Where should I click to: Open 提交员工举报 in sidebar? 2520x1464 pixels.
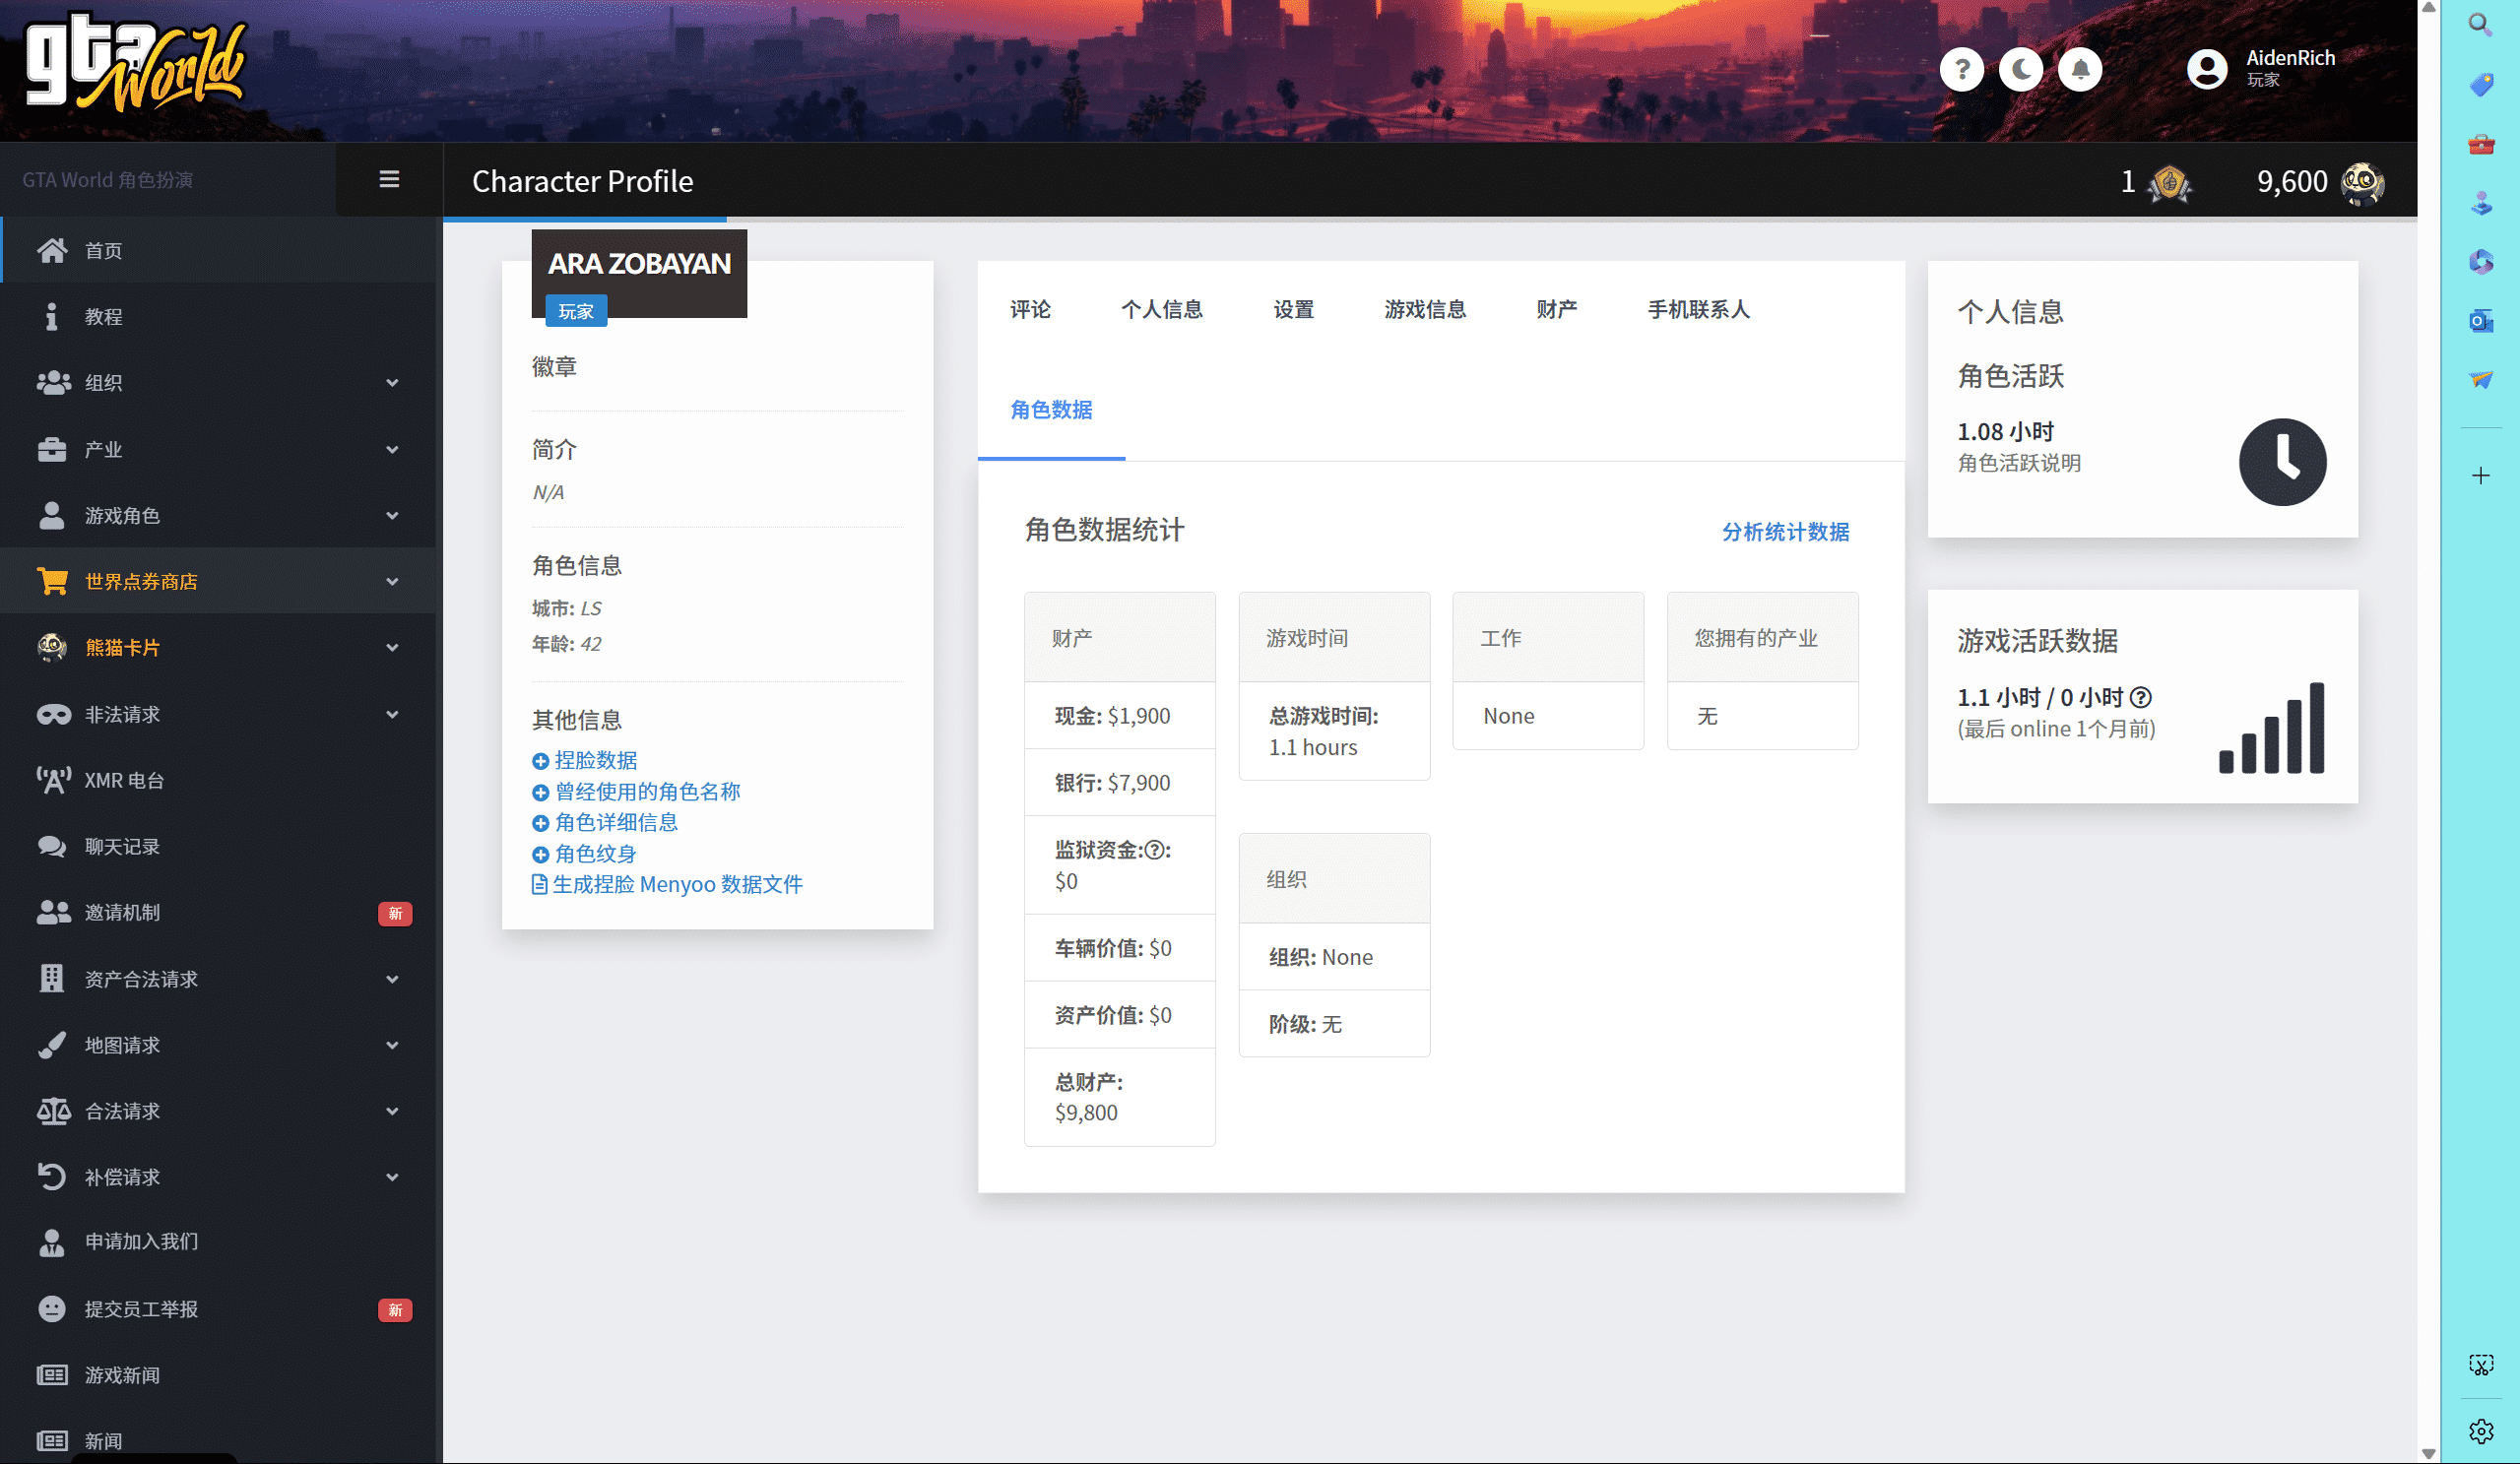point(220,1309)
